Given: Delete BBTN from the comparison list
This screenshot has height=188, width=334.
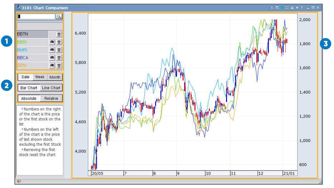Looking at the screenshot, I should (x=59, y=34).
